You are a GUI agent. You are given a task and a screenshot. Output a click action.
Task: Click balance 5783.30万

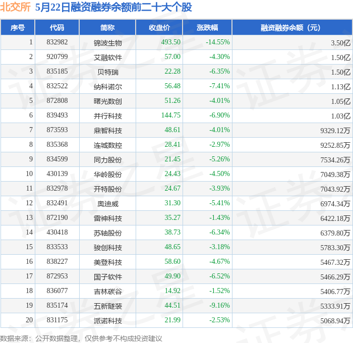(335, 248)
